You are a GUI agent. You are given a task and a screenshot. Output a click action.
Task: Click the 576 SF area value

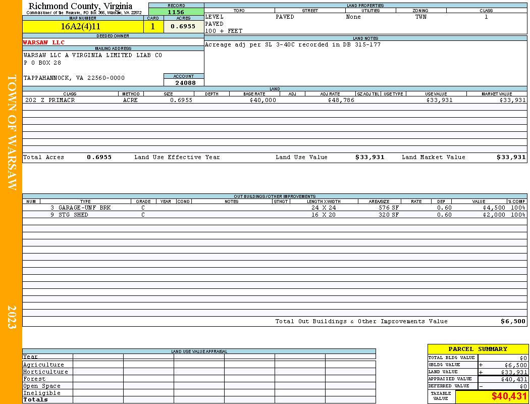click(x=389, y=208)
